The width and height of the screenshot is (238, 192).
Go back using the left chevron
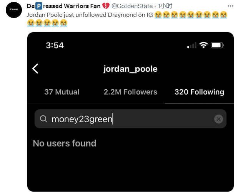35,69
